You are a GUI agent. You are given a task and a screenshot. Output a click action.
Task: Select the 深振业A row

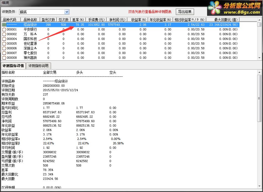(x=120, y=48)
